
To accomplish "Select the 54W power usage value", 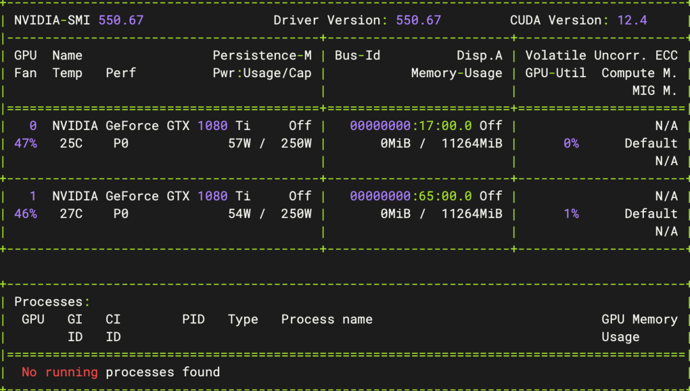I will pyautogui.click(x=240, y=214).
